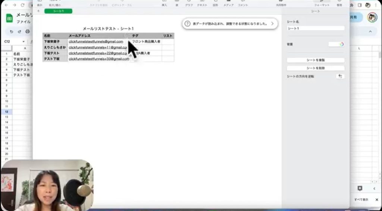Expand the table data notification chevron

pos(272,23)
